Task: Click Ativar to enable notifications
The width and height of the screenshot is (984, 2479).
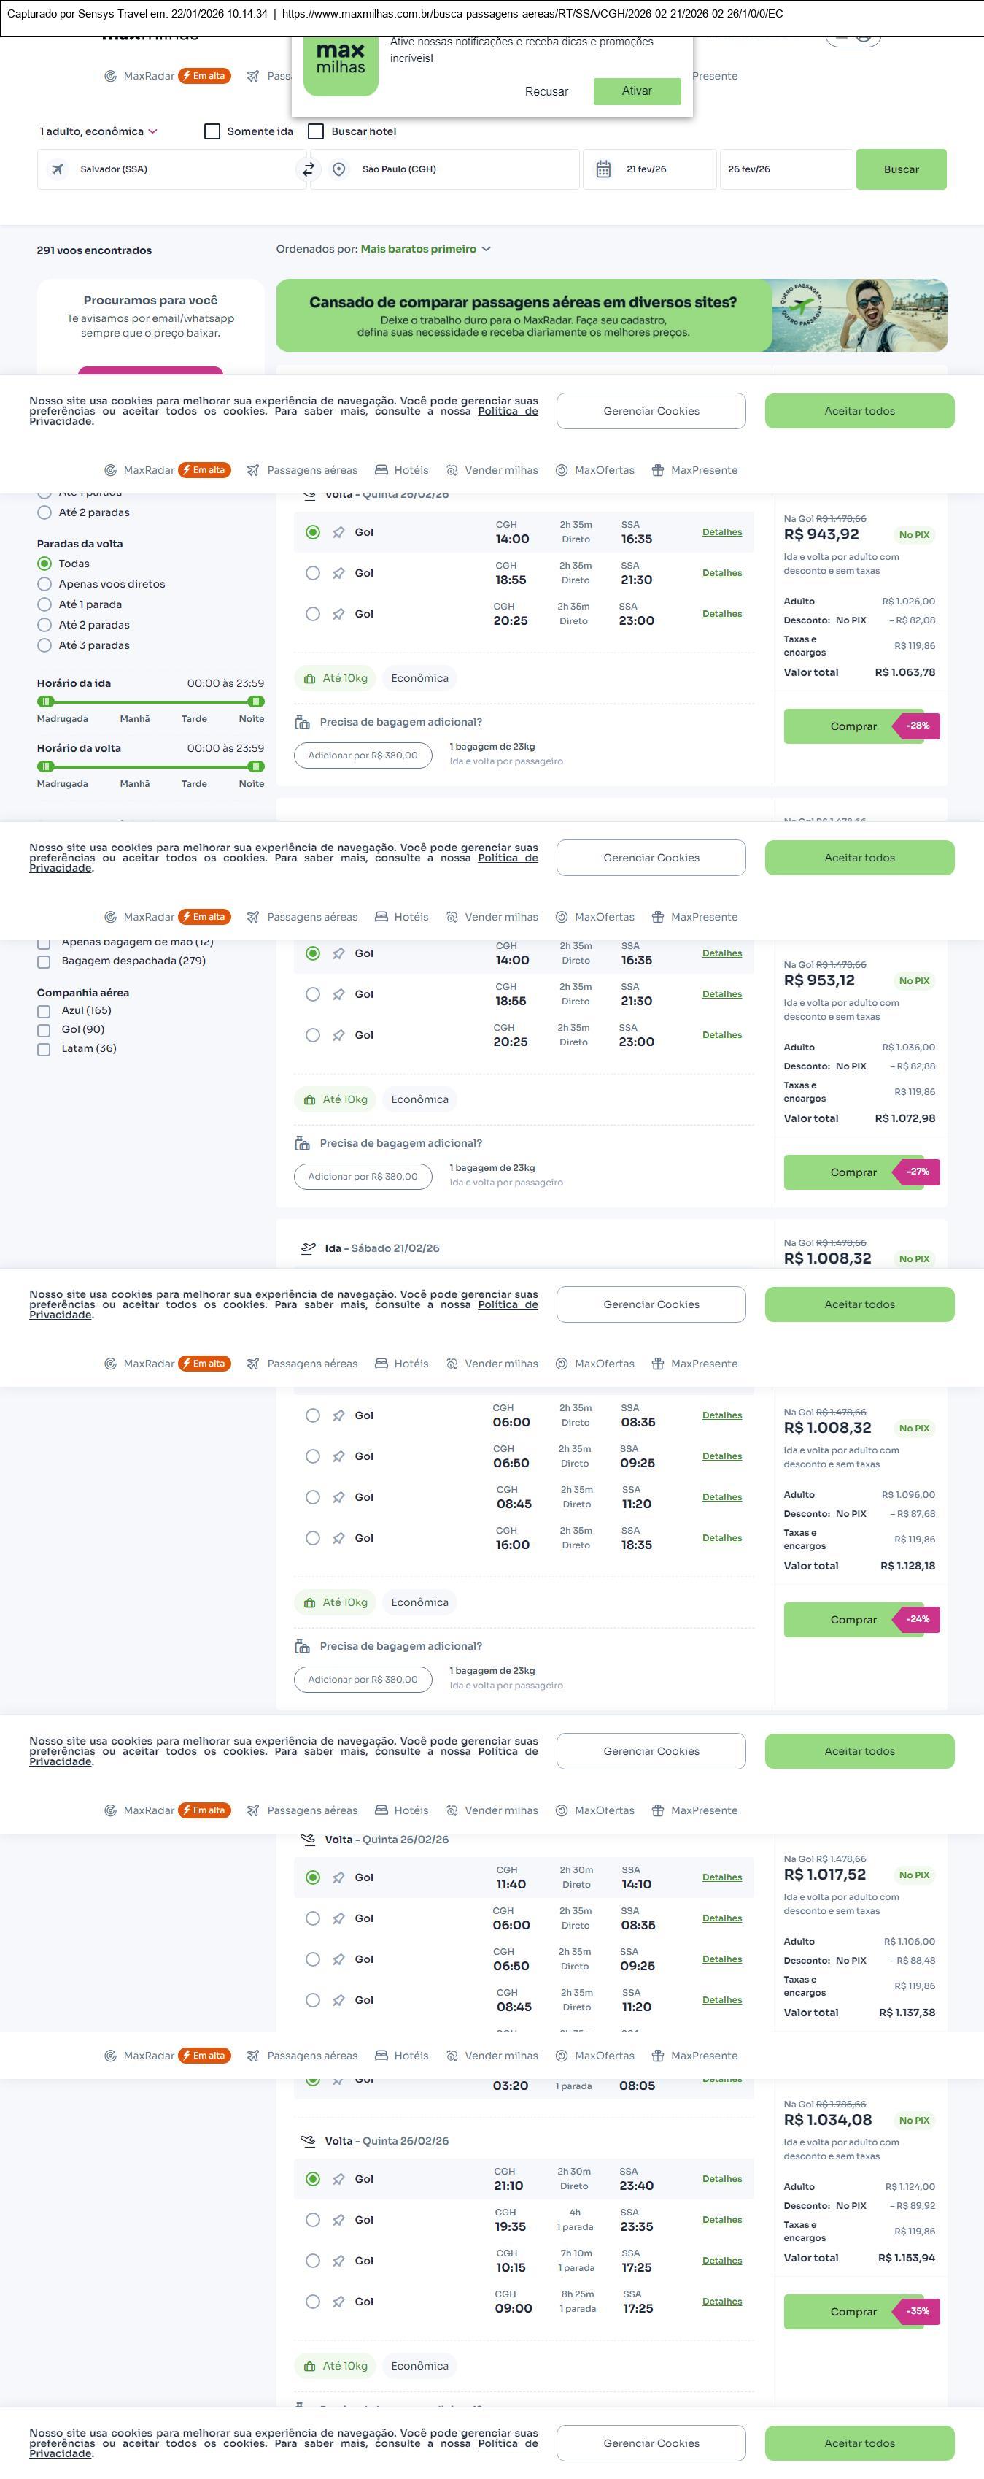Action: point(637,91)
